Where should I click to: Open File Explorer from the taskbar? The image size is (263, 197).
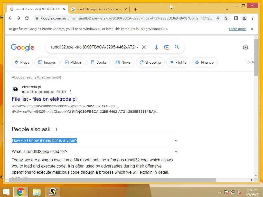37,192
